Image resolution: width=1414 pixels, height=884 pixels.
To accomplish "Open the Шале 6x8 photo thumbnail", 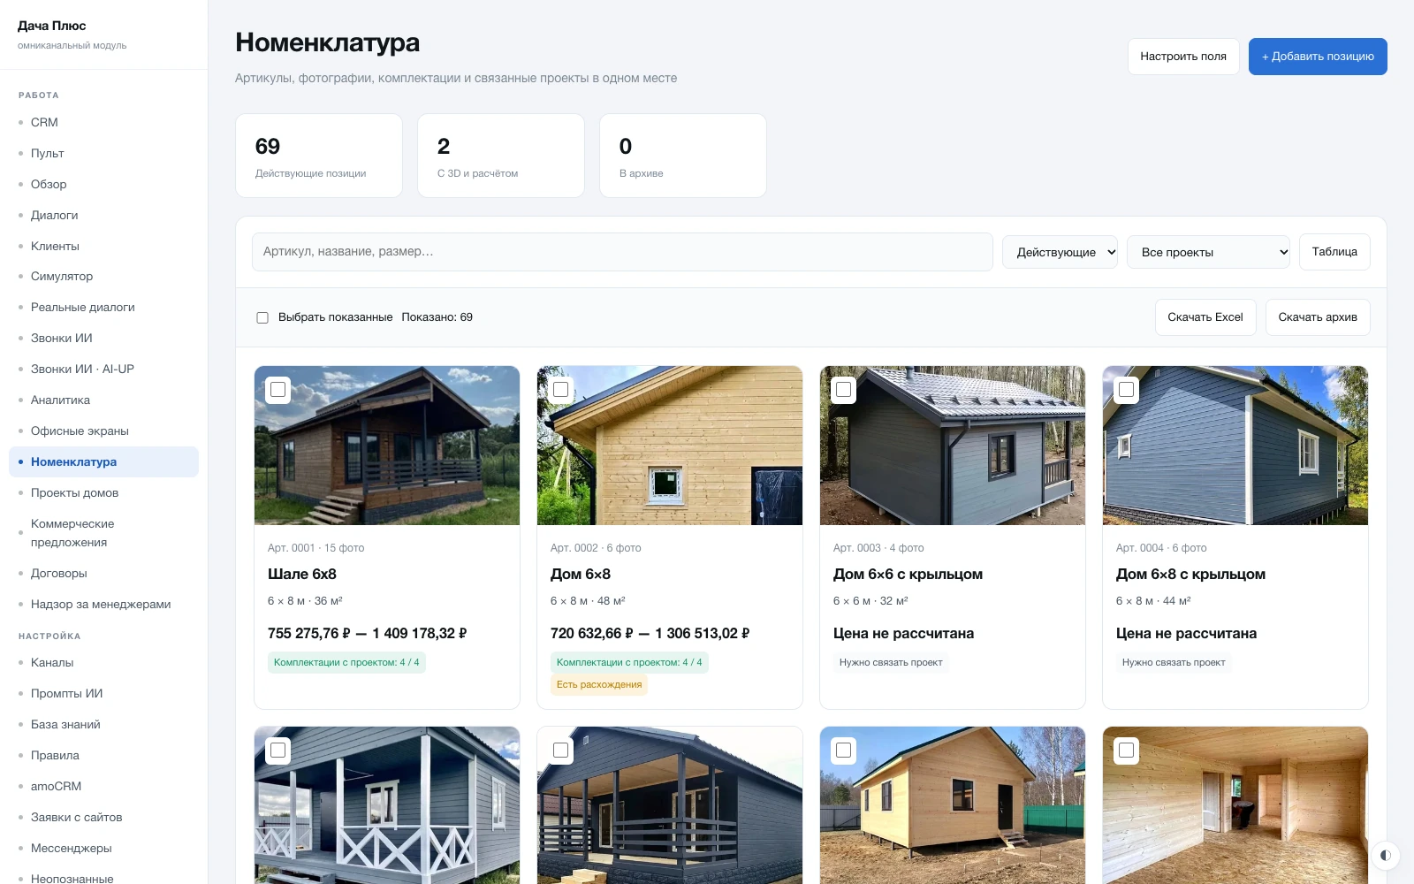I will pos(387,446).
